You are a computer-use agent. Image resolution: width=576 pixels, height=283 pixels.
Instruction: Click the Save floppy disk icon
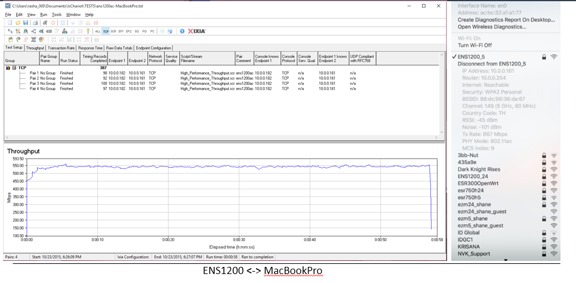[25, 23]
